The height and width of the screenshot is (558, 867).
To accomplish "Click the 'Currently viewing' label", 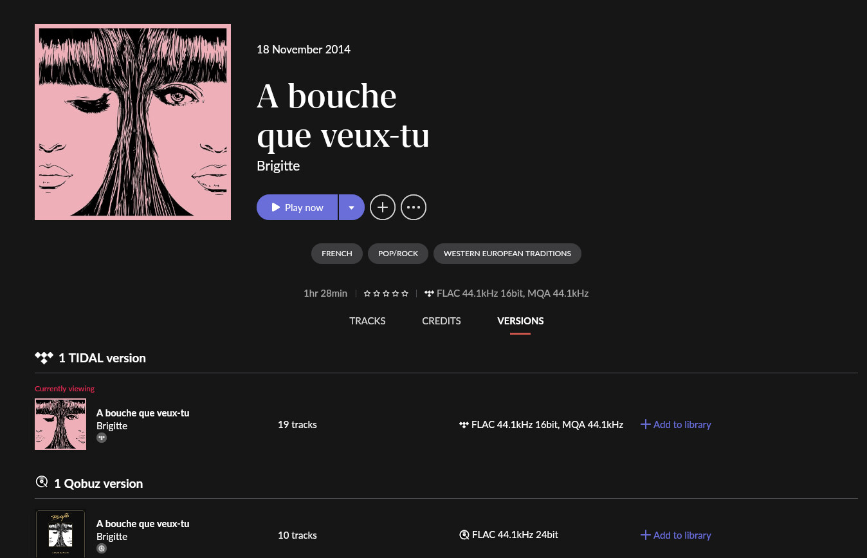I will coord(64,389).
